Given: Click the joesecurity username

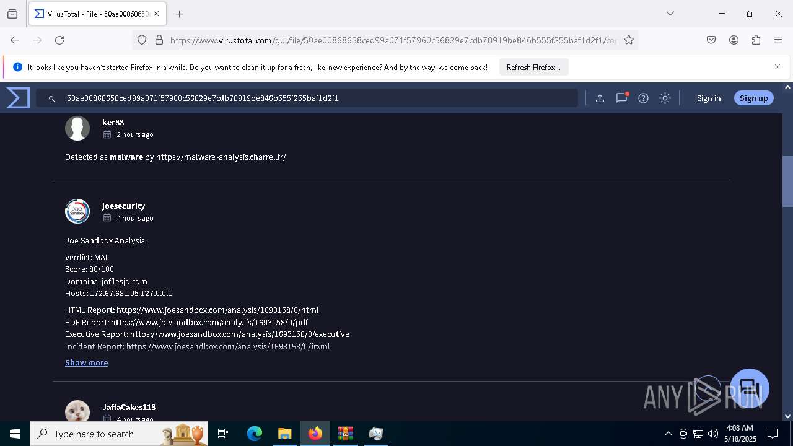Looking at the screenshot, I should pos(123,206).
